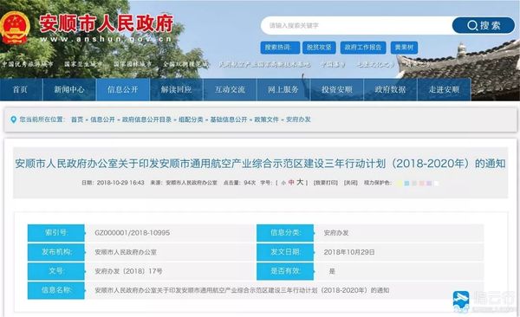Click the 文号 label cell
Image resolution: width=520 pixels, height=317 pixels.
click(56, 271)
